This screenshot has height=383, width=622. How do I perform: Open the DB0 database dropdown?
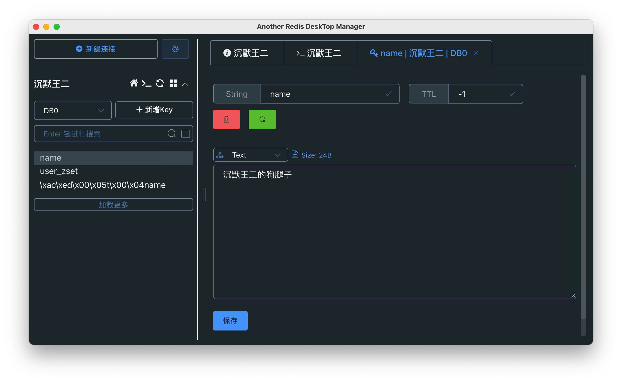coord(73,111)
